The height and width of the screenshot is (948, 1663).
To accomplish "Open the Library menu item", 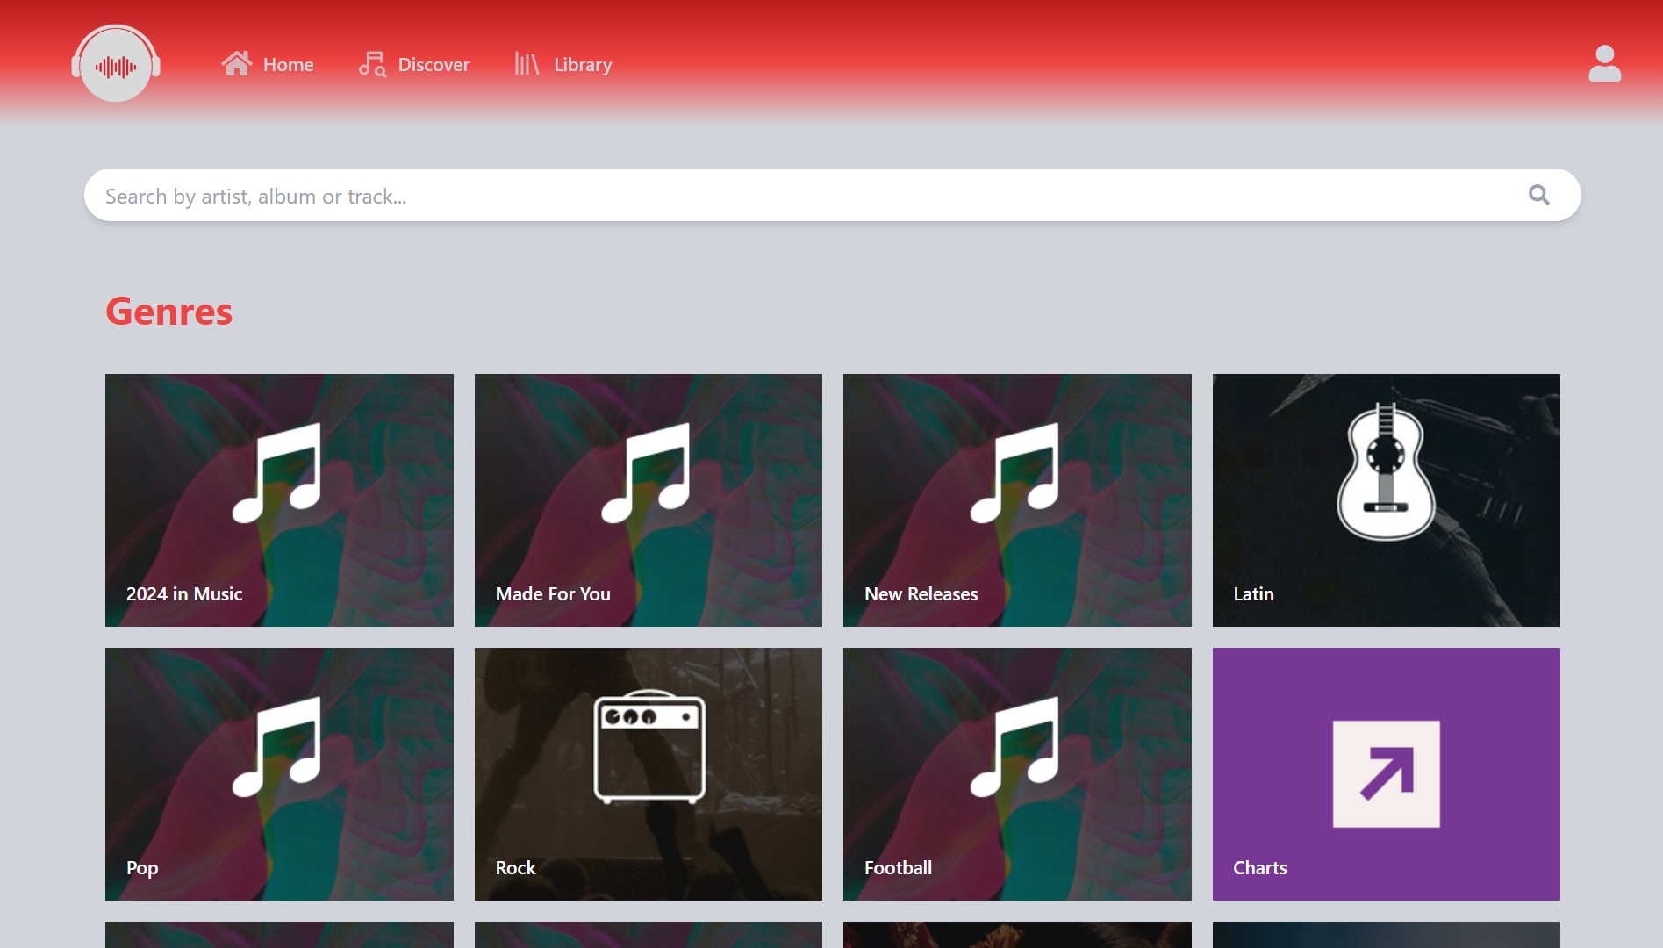I will tap(582, 64).
